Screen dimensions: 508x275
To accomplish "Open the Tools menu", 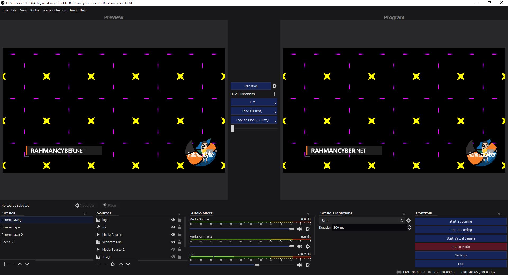I will click(x=73, y=10).
